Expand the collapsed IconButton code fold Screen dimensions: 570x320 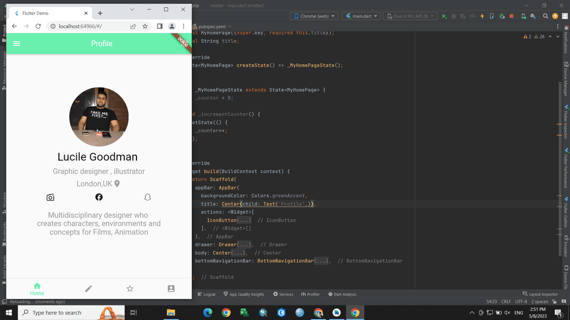tap(244, 220)
